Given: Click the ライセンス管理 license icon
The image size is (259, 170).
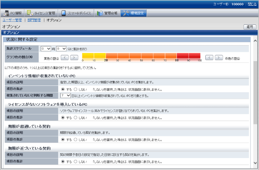Looking at the screenshot, I should (x=30, y=13).
